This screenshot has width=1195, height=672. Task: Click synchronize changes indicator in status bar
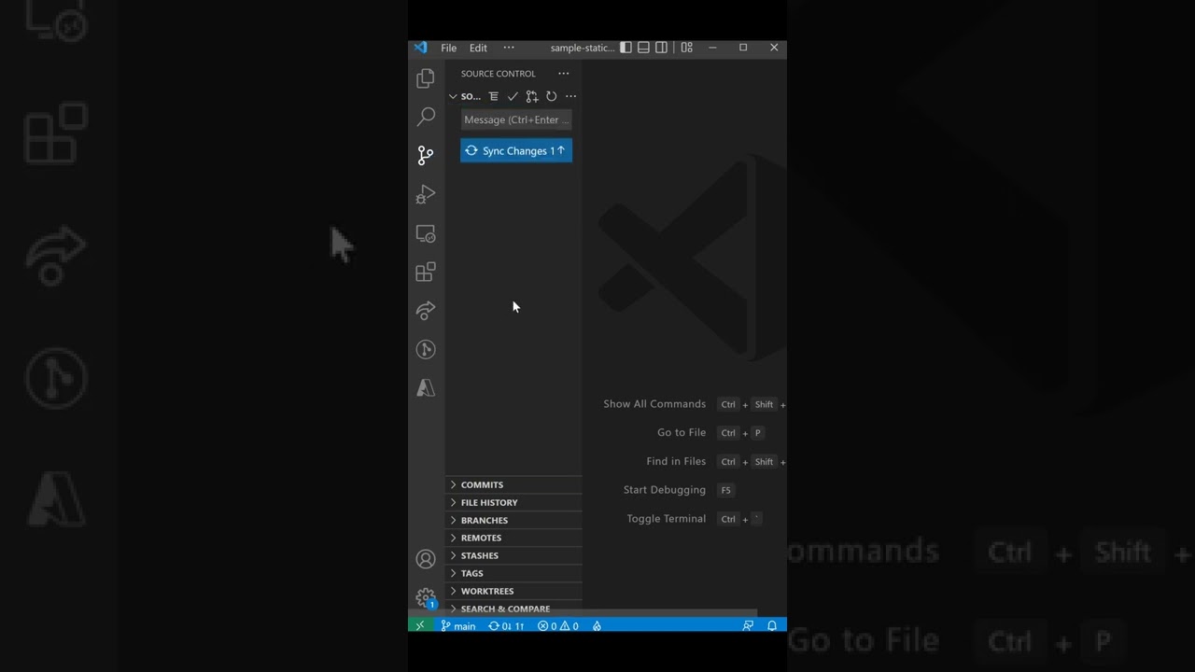pyautogui.click(x=507, y=625)
